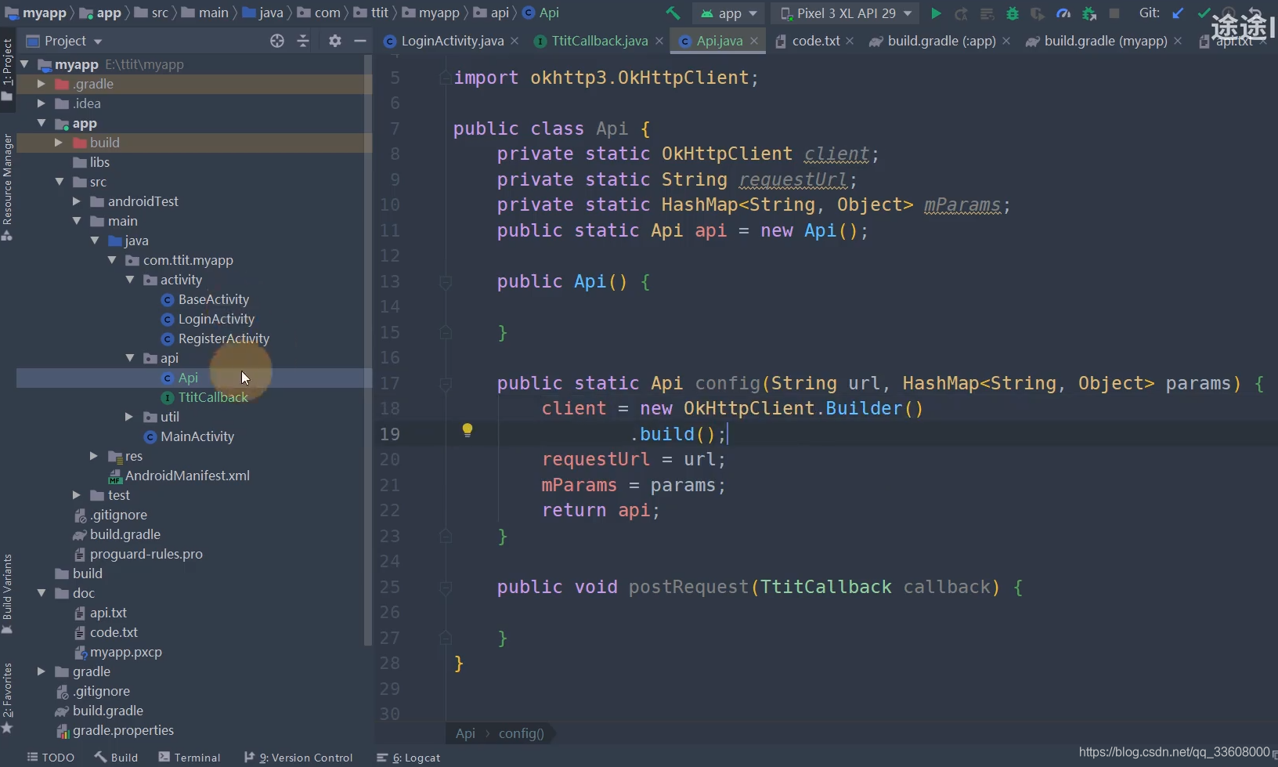Click Run with Coverage icon
The height and width of the screenshot is (767, 1278).
[x=1038, y=13]
